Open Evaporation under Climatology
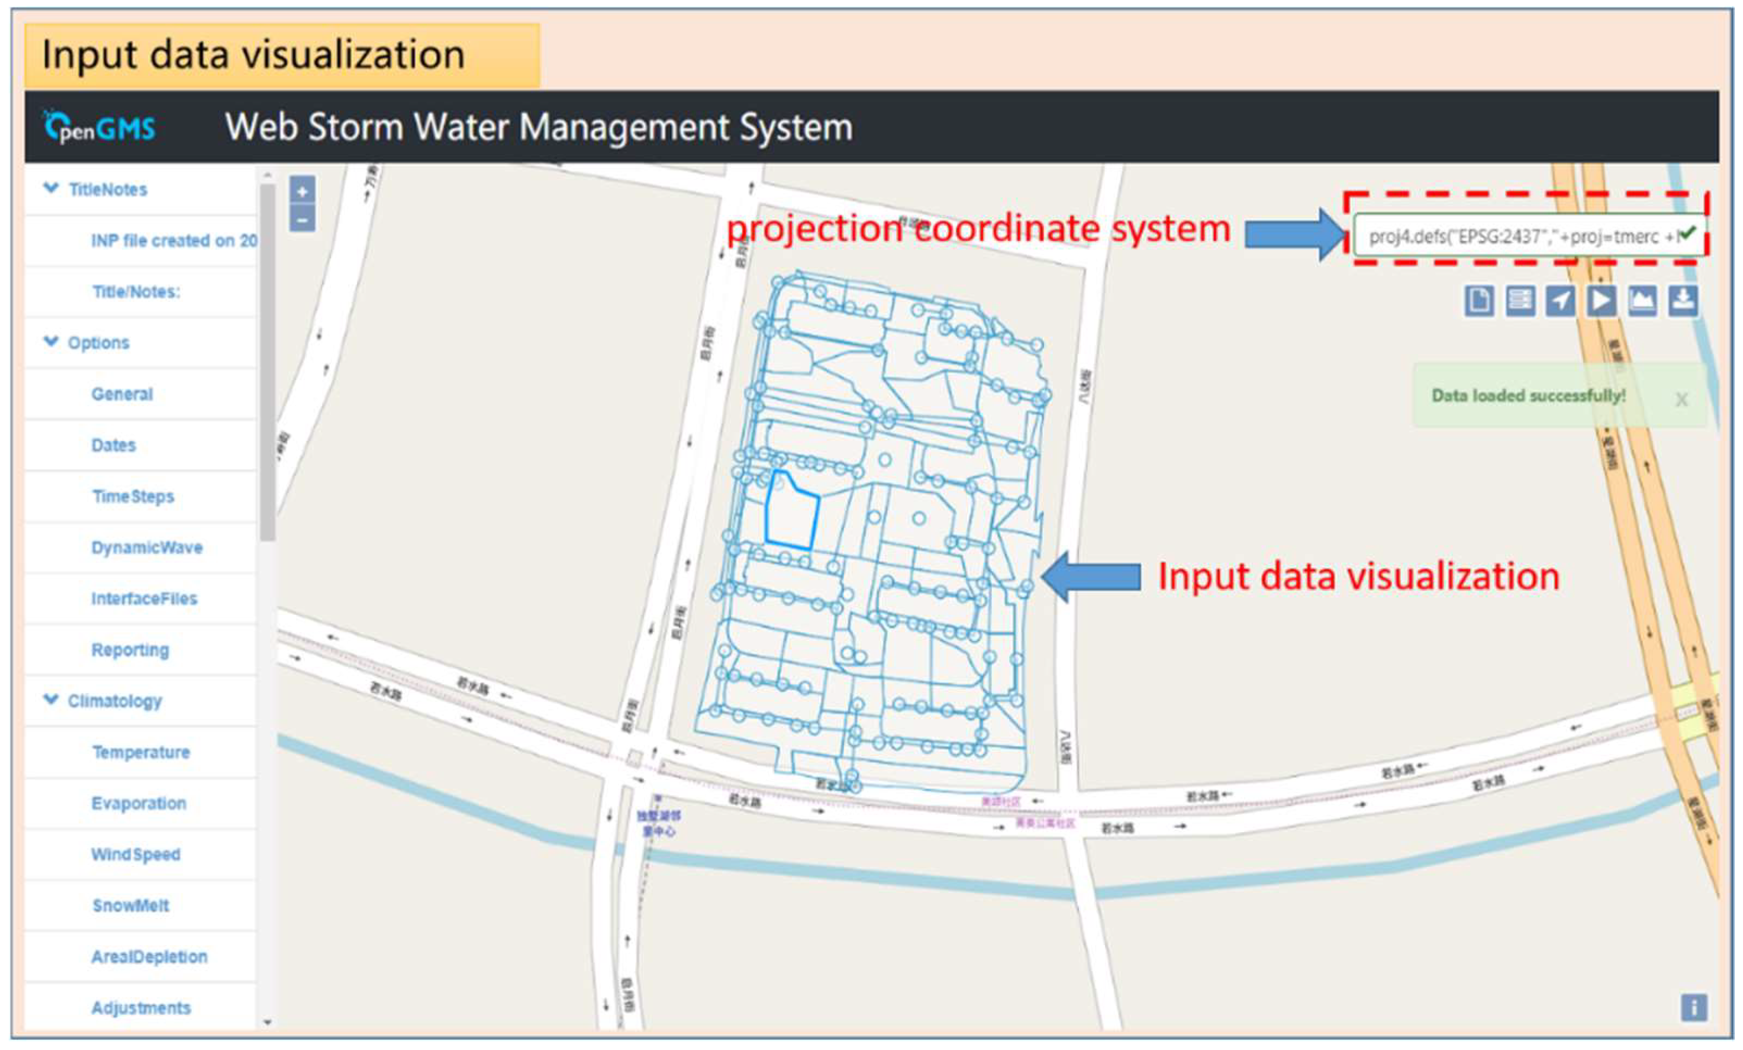The height and width of the screenshot is (1050, 1743). pos(139,803)
